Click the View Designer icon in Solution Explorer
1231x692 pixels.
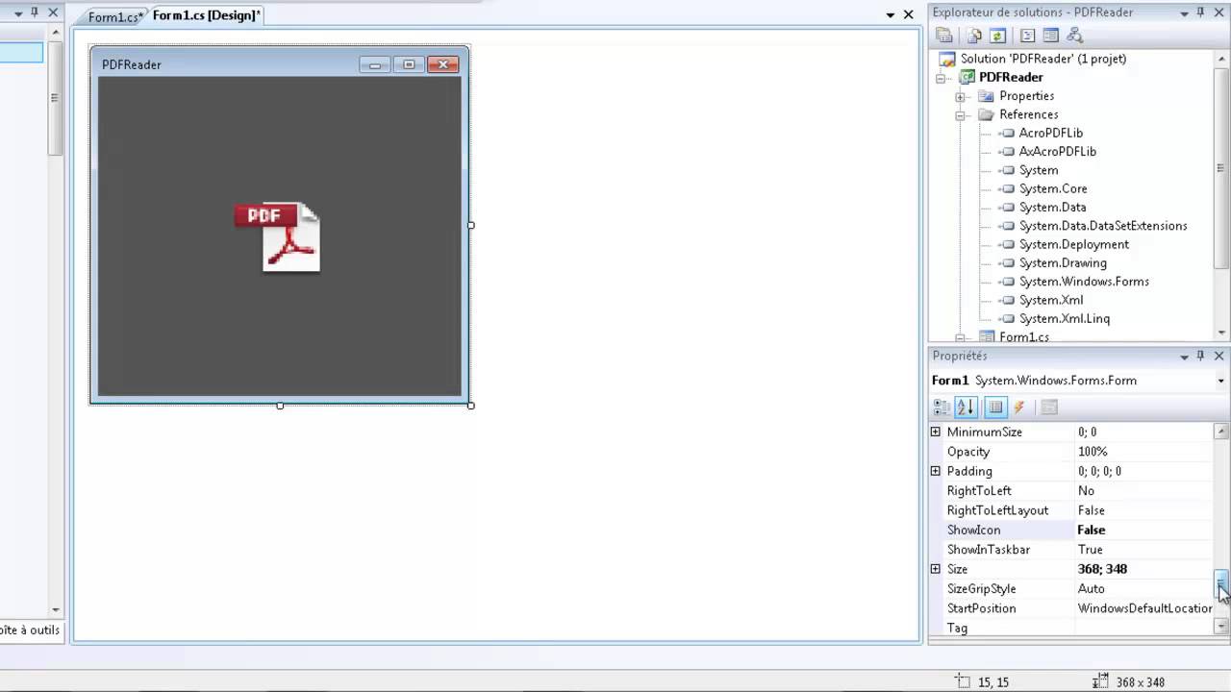click(1050, 36)
